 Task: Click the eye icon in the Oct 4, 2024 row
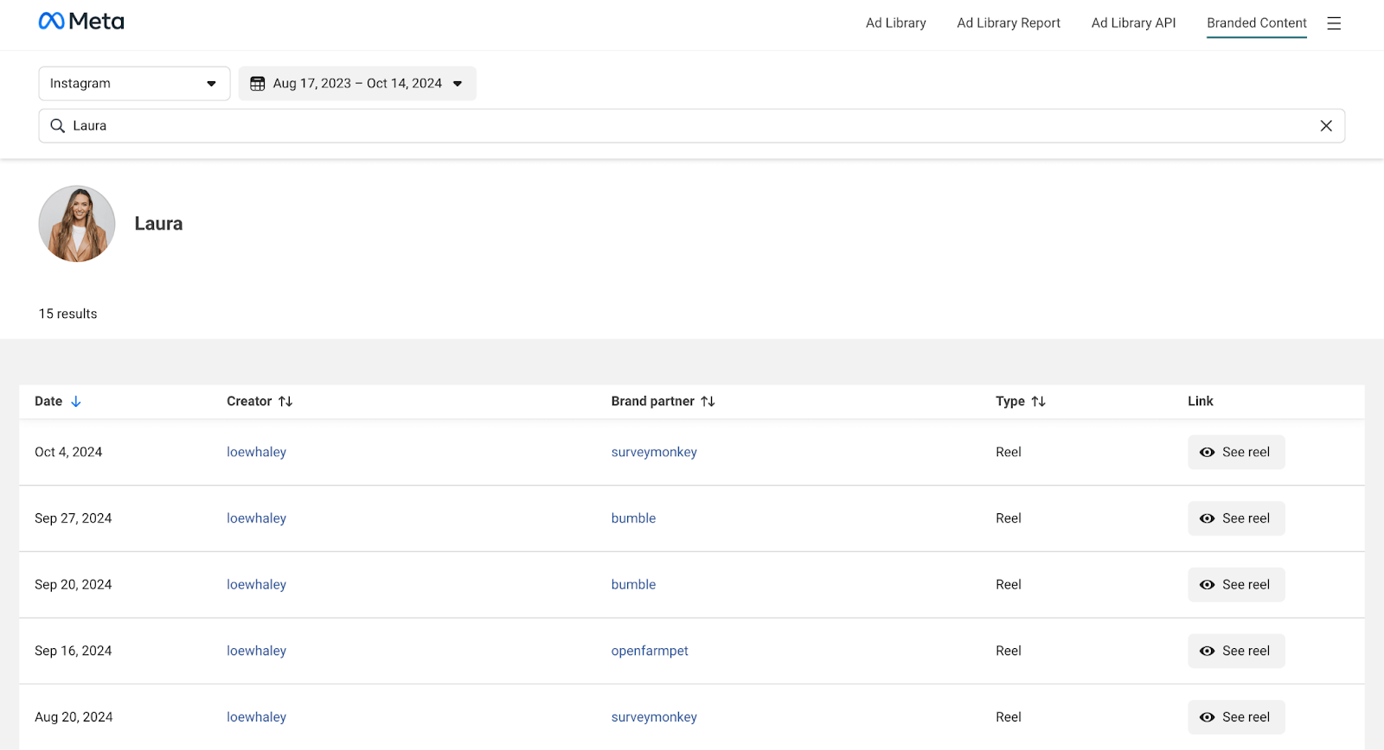[1207, 453]
